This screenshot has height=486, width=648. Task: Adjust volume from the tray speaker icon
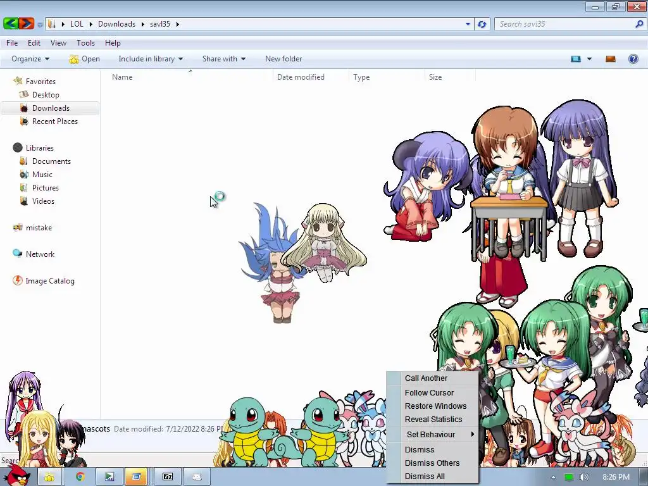583,477
